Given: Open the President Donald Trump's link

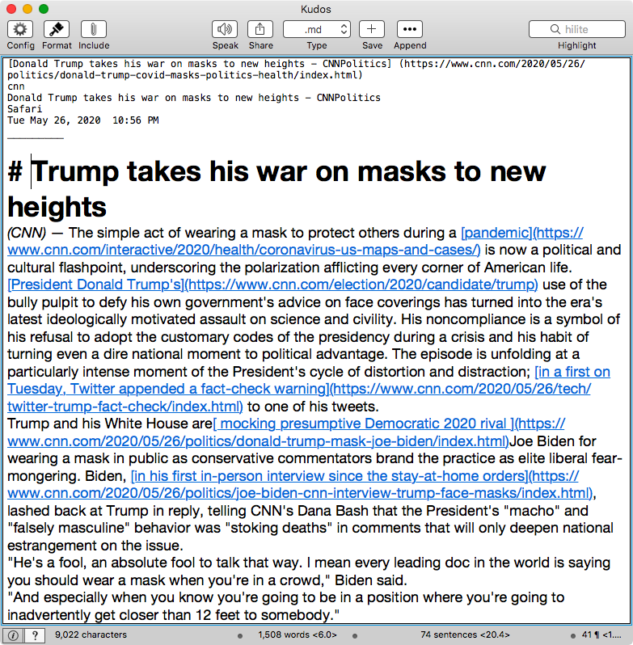Looking at the screenshot, I should pos(272,285).
